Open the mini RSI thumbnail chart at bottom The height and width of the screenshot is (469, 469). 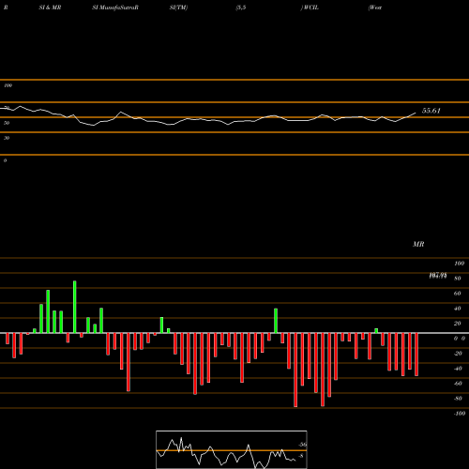tap(232, 449)
